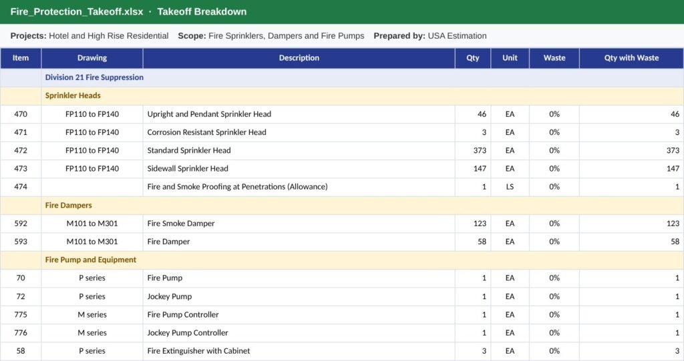Click the Drawing column header
The image size is (684, 361).
coord(92,58)
